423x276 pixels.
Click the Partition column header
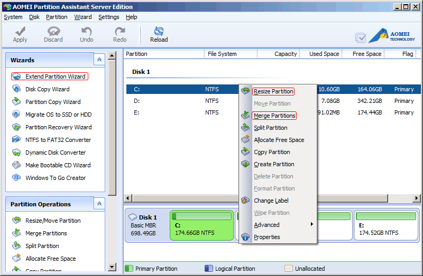164,54
